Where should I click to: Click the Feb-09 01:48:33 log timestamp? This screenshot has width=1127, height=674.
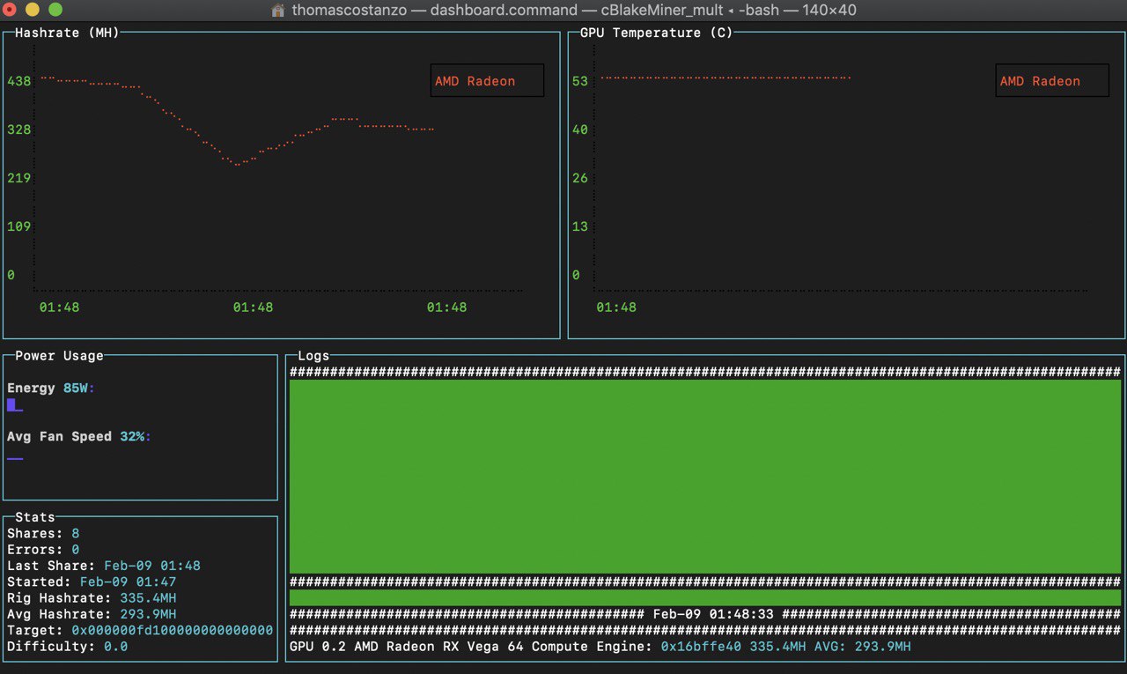click(713, 614)
